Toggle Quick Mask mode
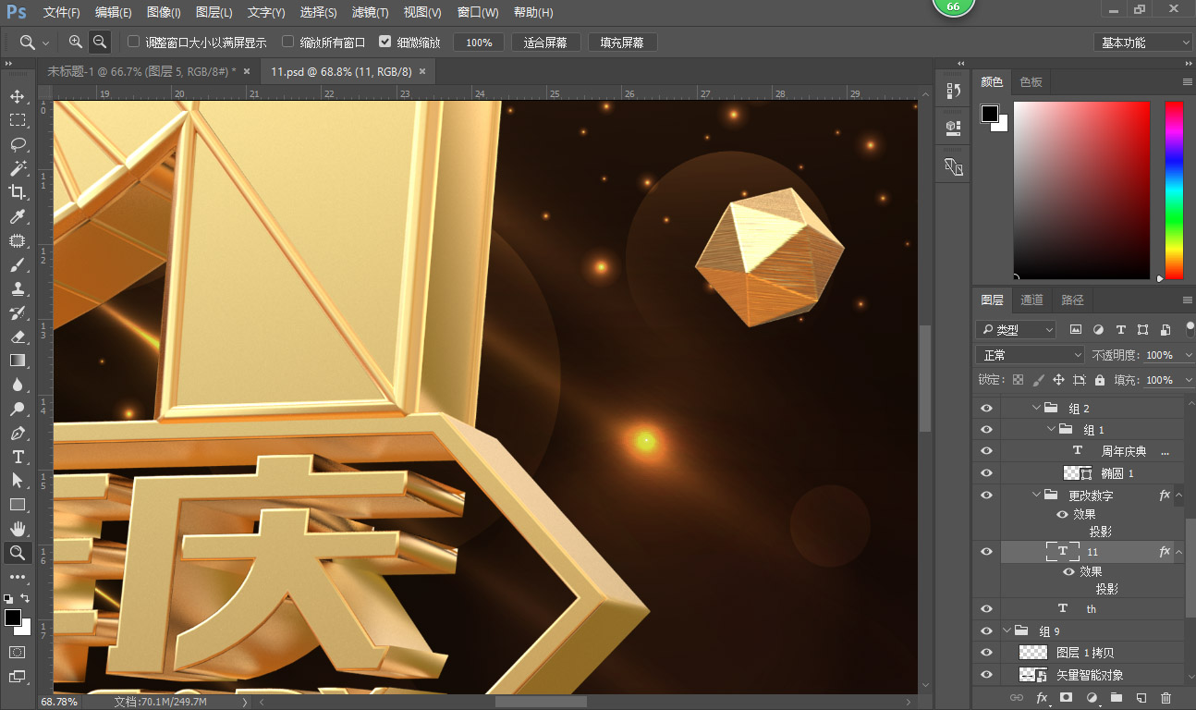The width and height of the screenshot is (1196, 710). 17,652
